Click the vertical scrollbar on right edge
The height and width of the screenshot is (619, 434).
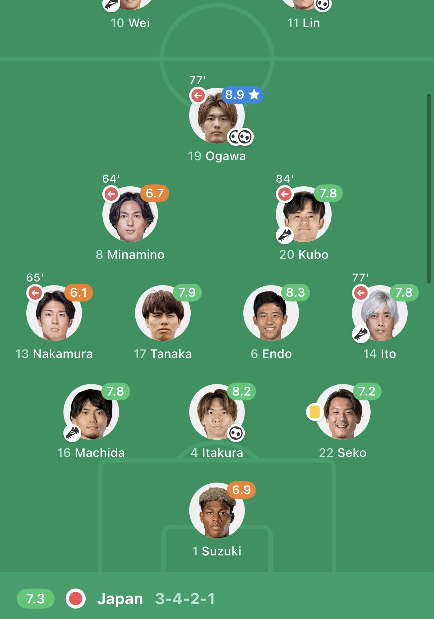coord(429,189)
